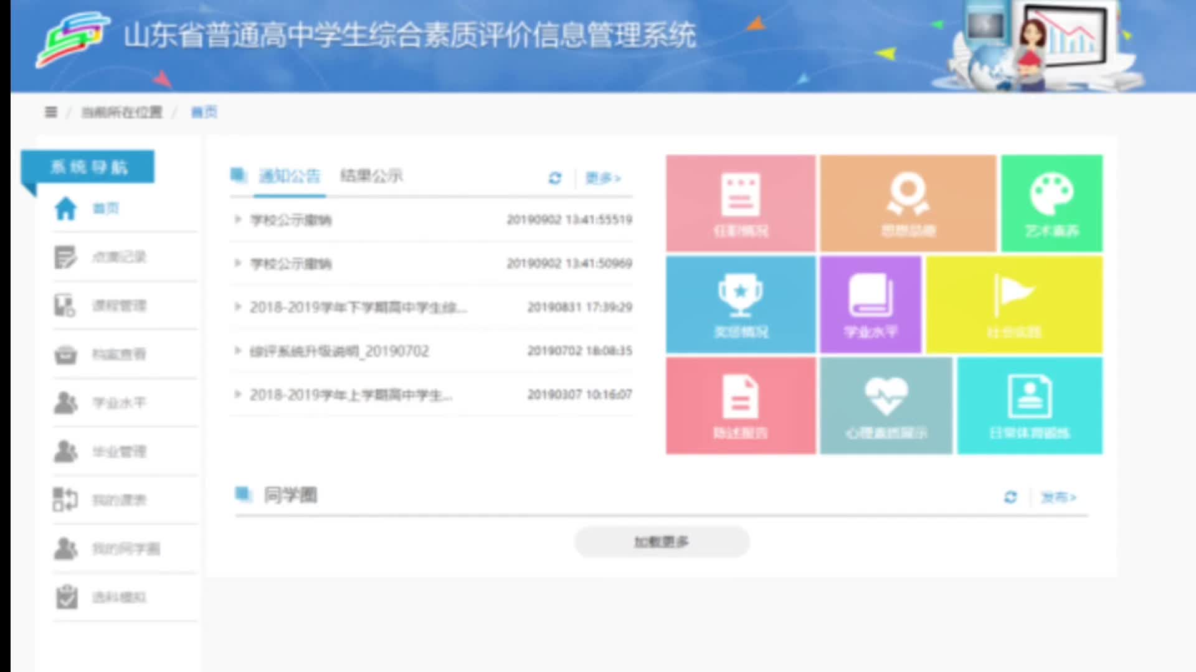This screenshot has width=1196, height=672.
Task: Expand the 综评系统升级说明_20190702 notice
Action: coord(338,351)
